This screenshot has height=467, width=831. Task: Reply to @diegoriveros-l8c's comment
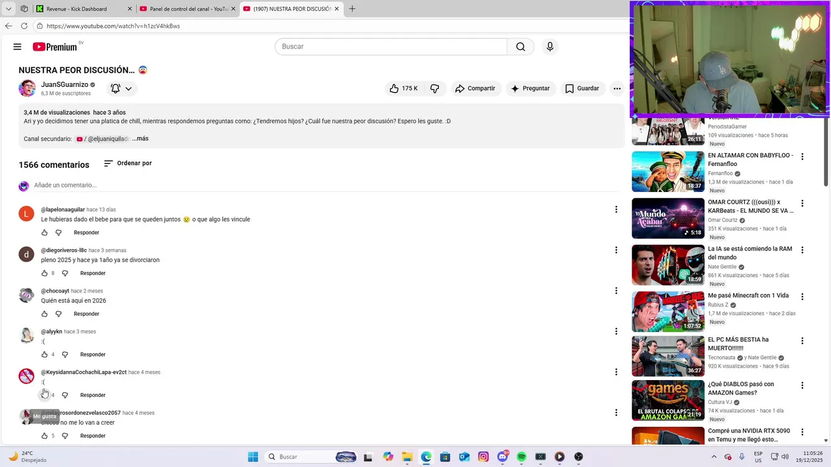point(93,273)
